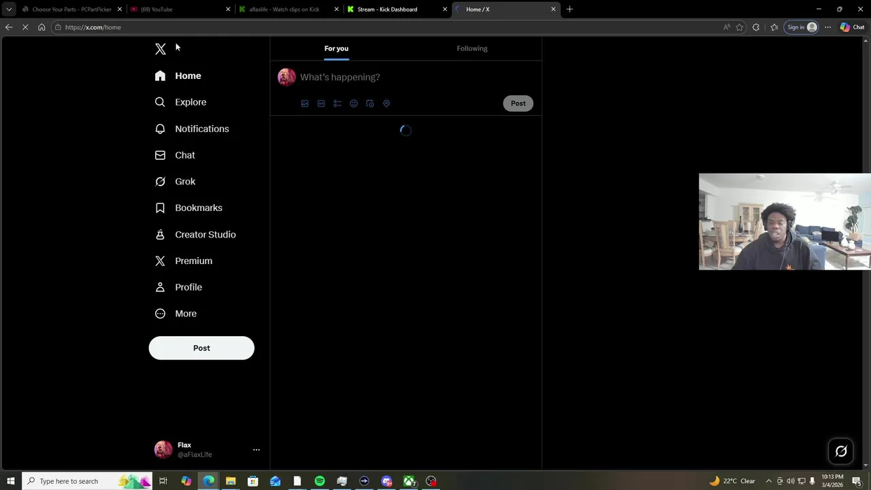871x490 pixels.
Task: Click the browser Sign in button
Action: (x=802, y=27)
